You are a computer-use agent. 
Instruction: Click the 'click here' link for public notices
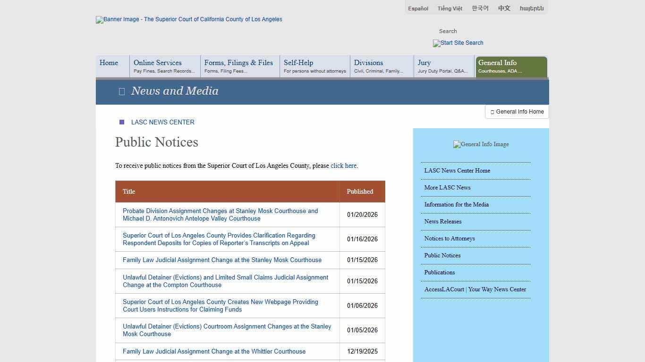point(343,165)
